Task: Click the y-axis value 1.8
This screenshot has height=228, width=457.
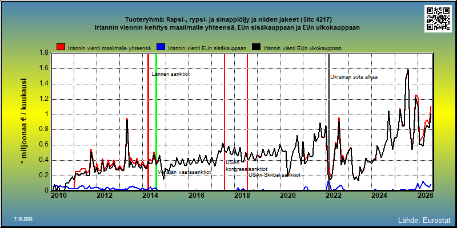Action: tap(43, 53)
